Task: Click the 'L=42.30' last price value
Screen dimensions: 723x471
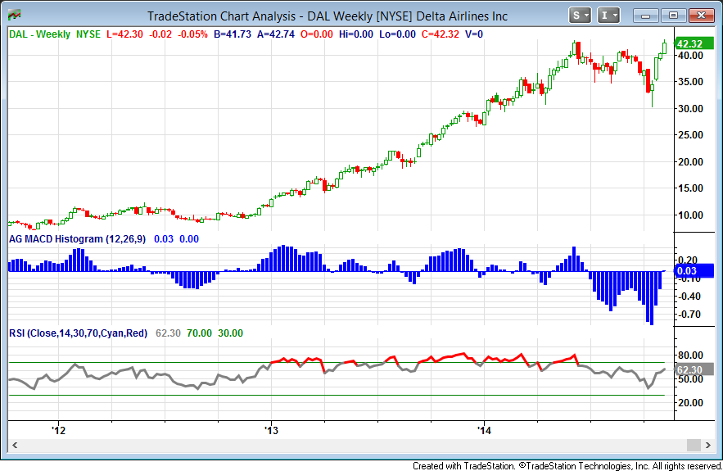Action: pos(124,34)
